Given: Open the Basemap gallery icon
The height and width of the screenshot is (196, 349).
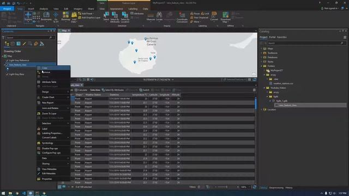Looking at the screenshot, I should click(x=65, y=16).
